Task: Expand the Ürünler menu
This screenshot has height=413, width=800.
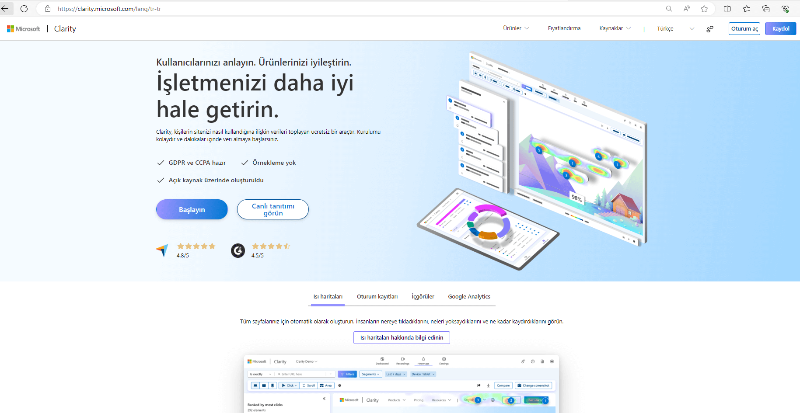Action: click(516, 28)
